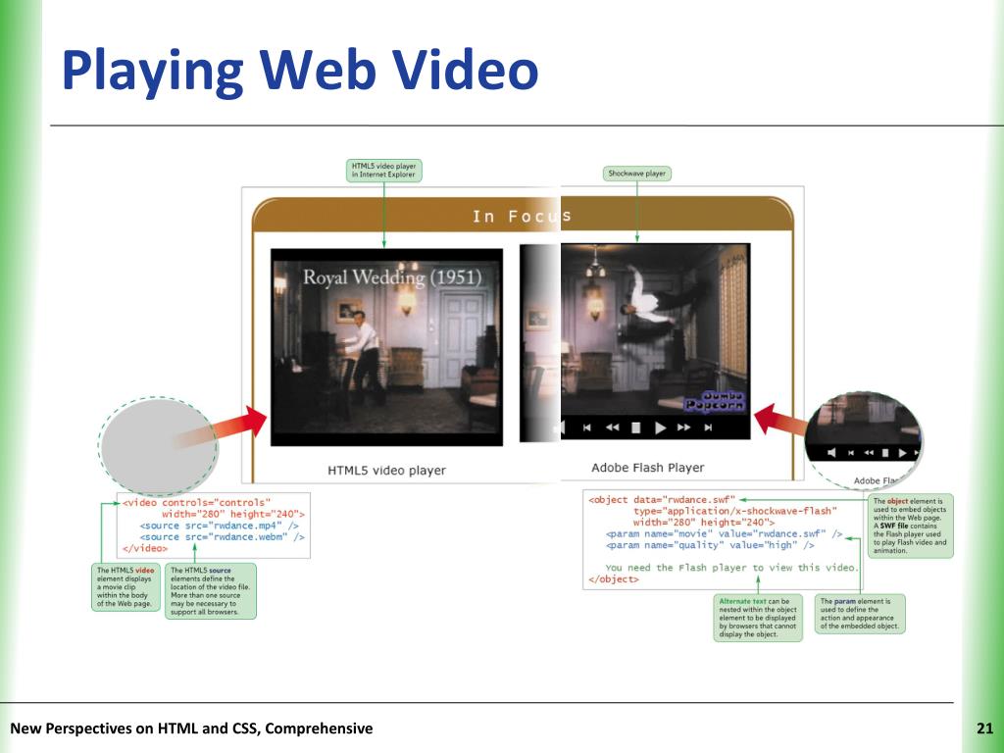Click the speaker icon in magnified circle
1004x753 pixels.
tap(831, 453)
